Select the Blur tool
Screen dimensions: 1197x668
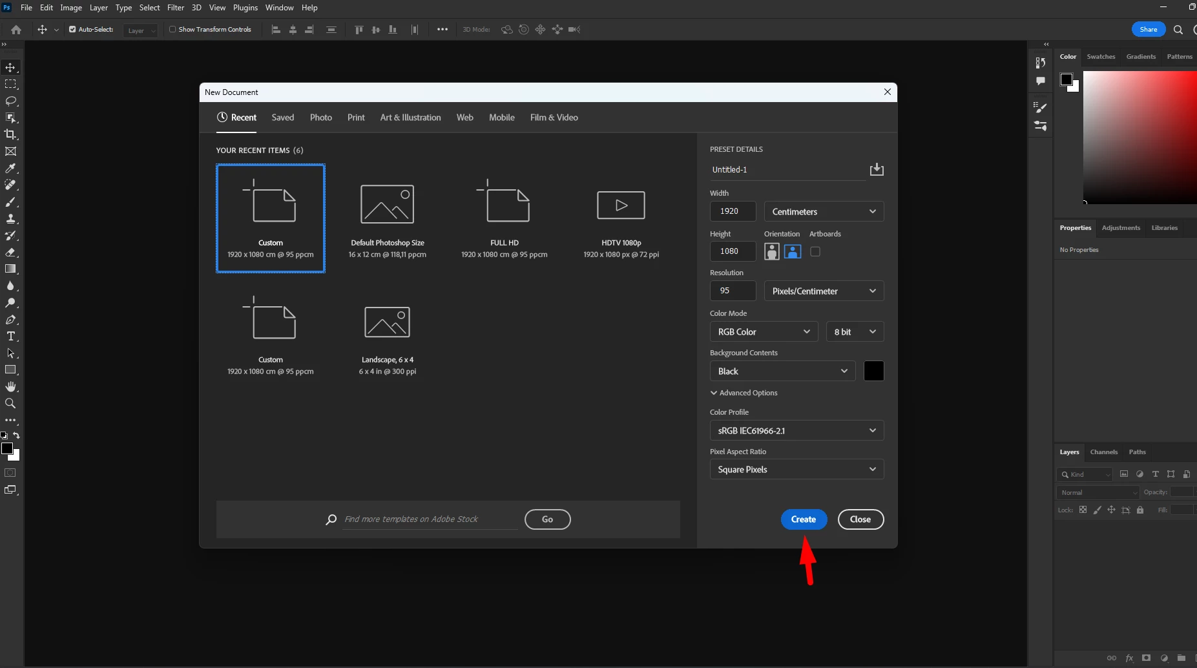(x=10, y=286)
